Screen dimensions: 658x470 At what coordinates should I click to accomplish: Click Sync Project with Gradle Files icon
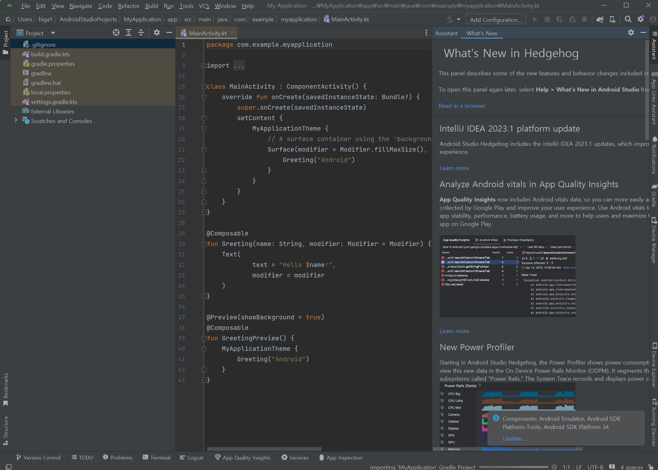point(600,19)
